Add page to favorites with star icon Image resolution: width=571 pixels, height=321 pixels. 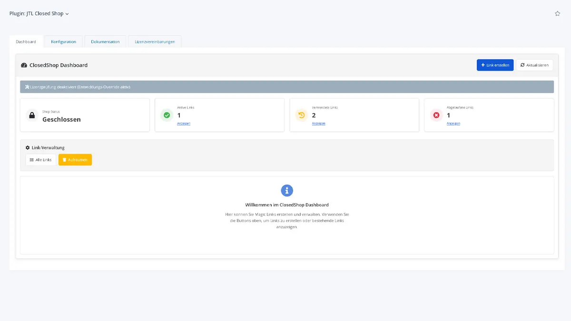click(557, 14)
